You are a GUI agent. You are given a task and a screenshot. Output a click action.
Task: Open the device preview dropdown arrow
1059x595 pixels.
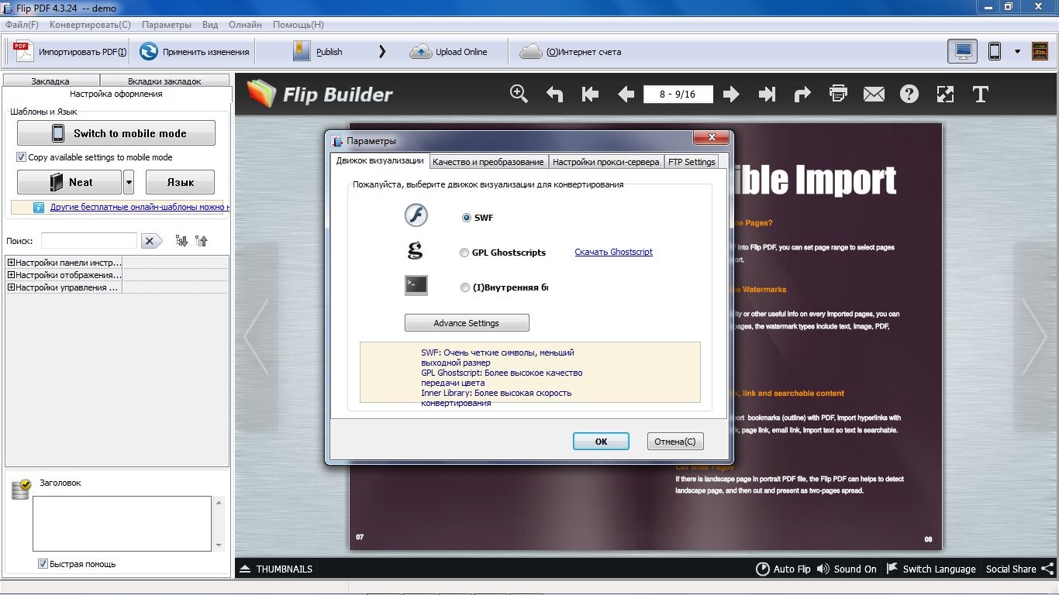pos(1017,52)
